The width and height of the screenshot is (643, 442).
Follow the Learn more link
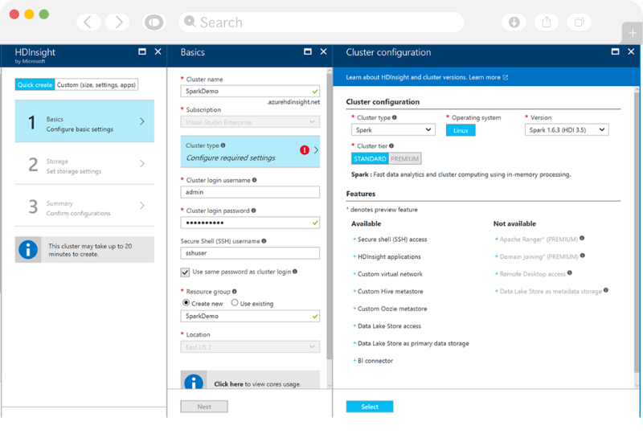click(x=485, y=77)
